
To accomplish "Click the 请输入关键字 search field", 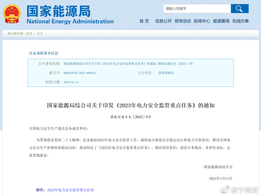I will pyautogui.click(x=197, y=9).
